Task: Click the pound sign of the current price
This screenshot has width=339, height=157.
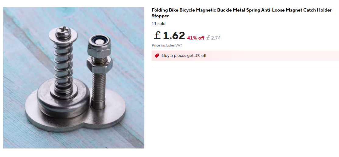Action: pos(157,35)
